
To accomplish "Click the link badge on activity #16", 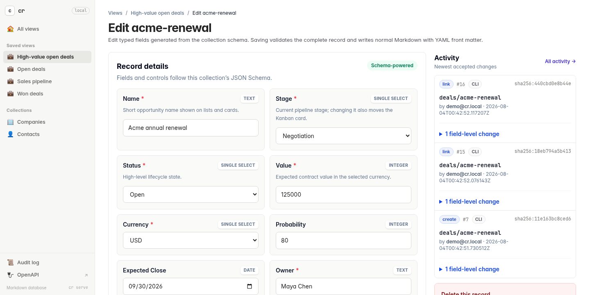I will 446,84.
